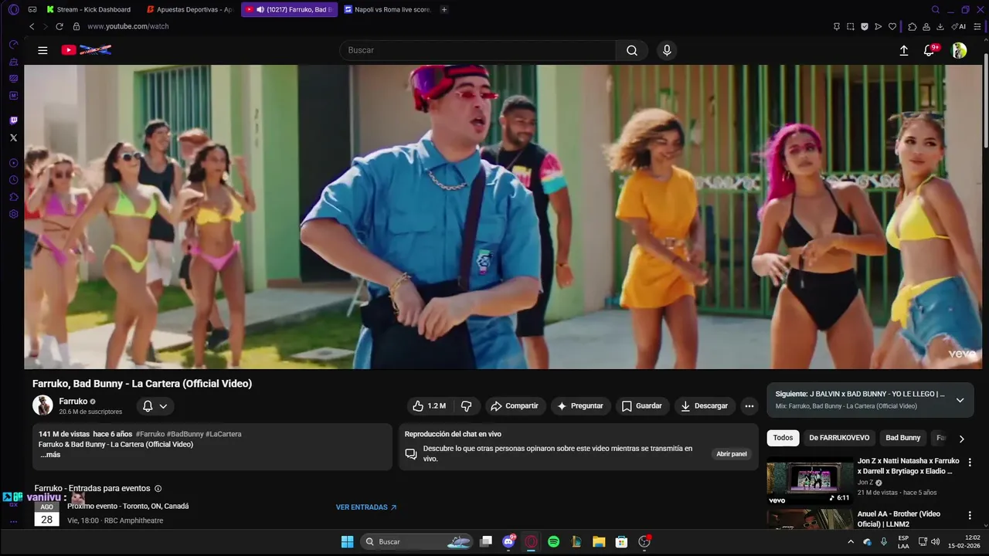Open a new browser tab
The width and height of the screenshot is (989, 556).
click(444, 9)
